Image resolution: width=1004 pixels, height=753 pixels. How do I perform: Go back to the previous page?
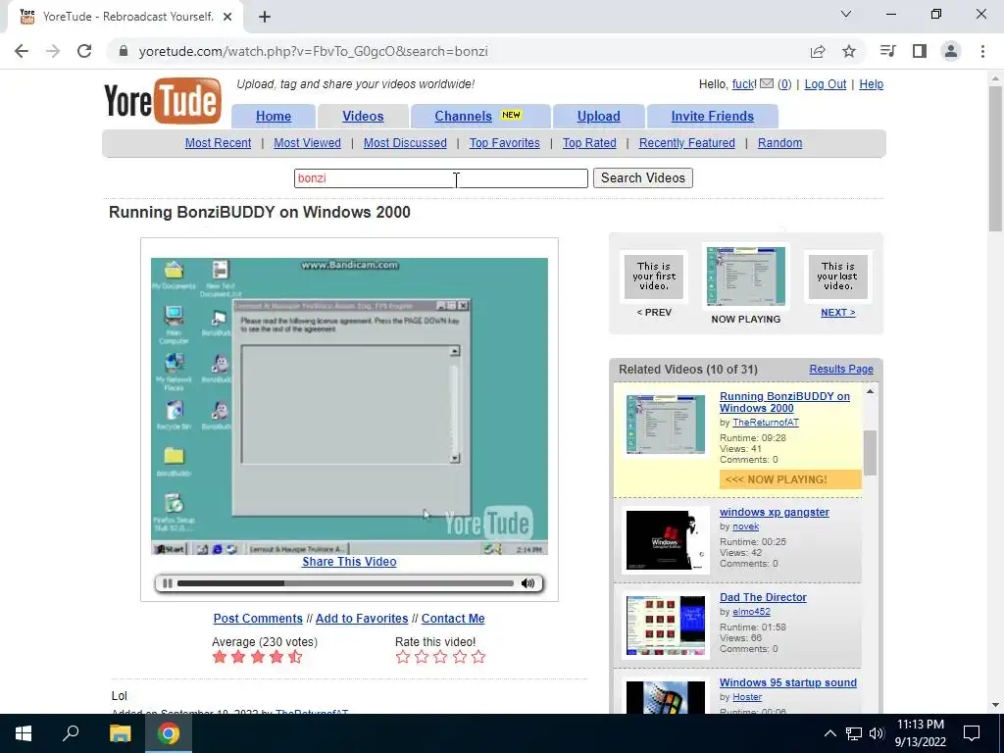click(x=22, y=51)
